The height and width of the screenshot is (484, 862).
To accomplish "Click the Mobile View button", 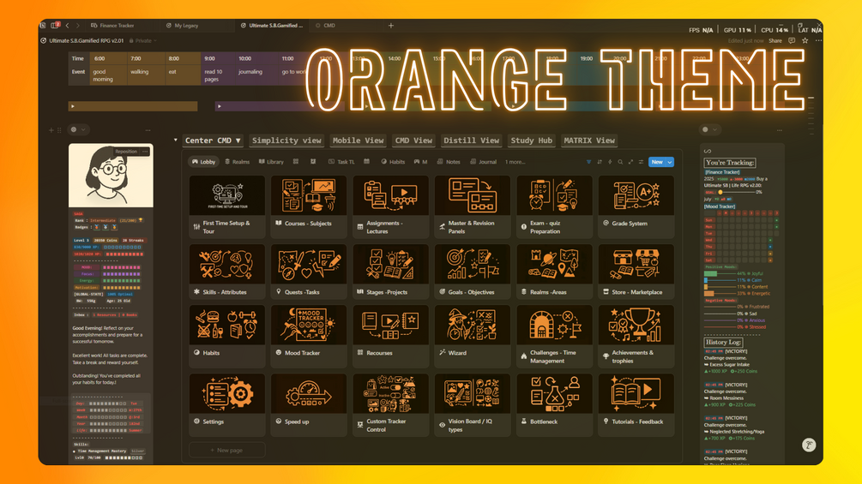I will (358, 140).
